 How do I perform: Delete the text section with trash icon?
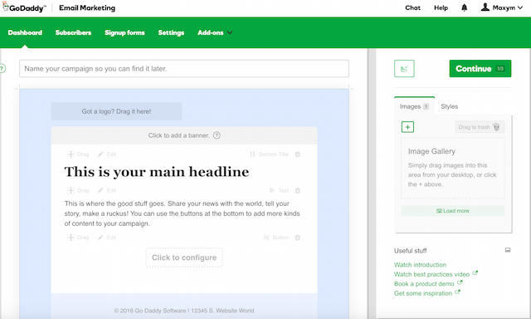[x=298, y=190]
